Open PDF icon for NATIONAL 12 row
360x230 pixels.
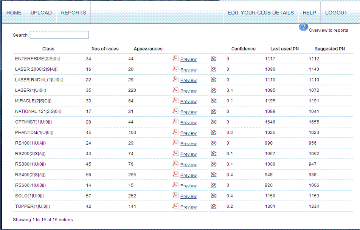175,111
